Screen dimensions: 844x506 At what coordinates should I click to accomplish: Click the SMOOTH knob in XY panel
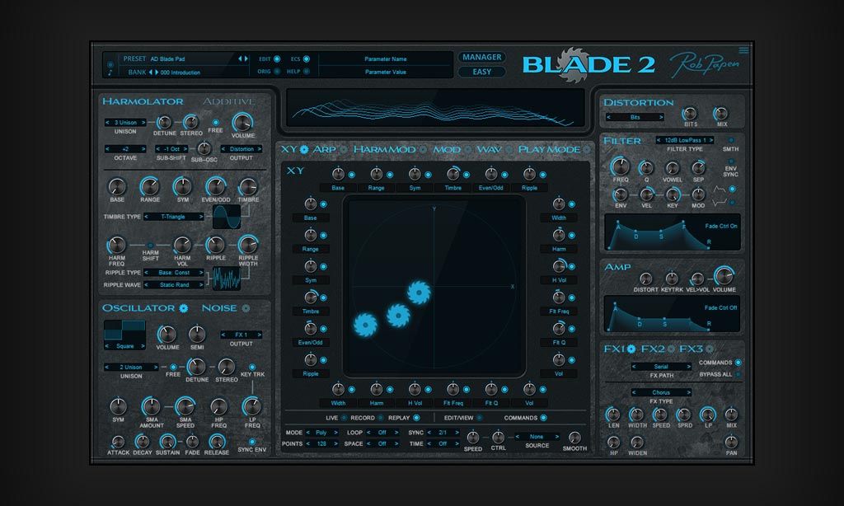click(574, 438)
